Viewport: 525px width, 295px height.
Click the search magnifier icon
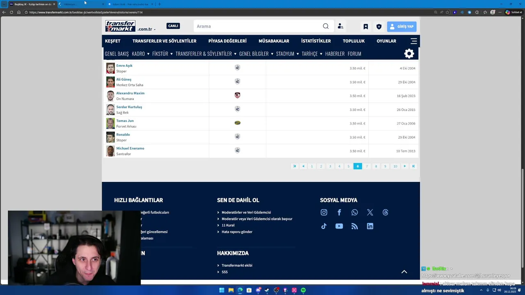click(326, 26)
